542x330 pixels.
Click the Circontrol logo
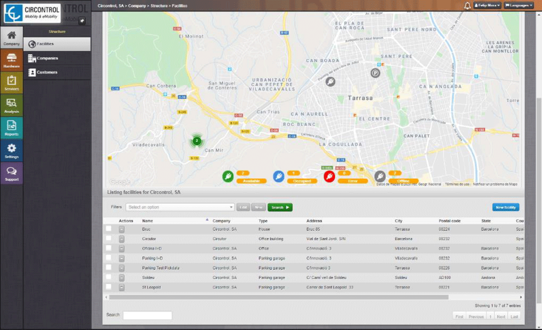click(x=32, y=14)
